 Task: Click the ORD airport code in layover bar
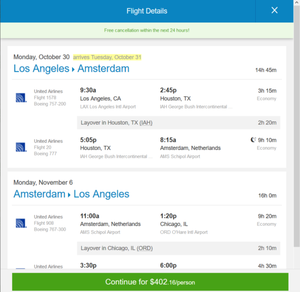point(145,248)
